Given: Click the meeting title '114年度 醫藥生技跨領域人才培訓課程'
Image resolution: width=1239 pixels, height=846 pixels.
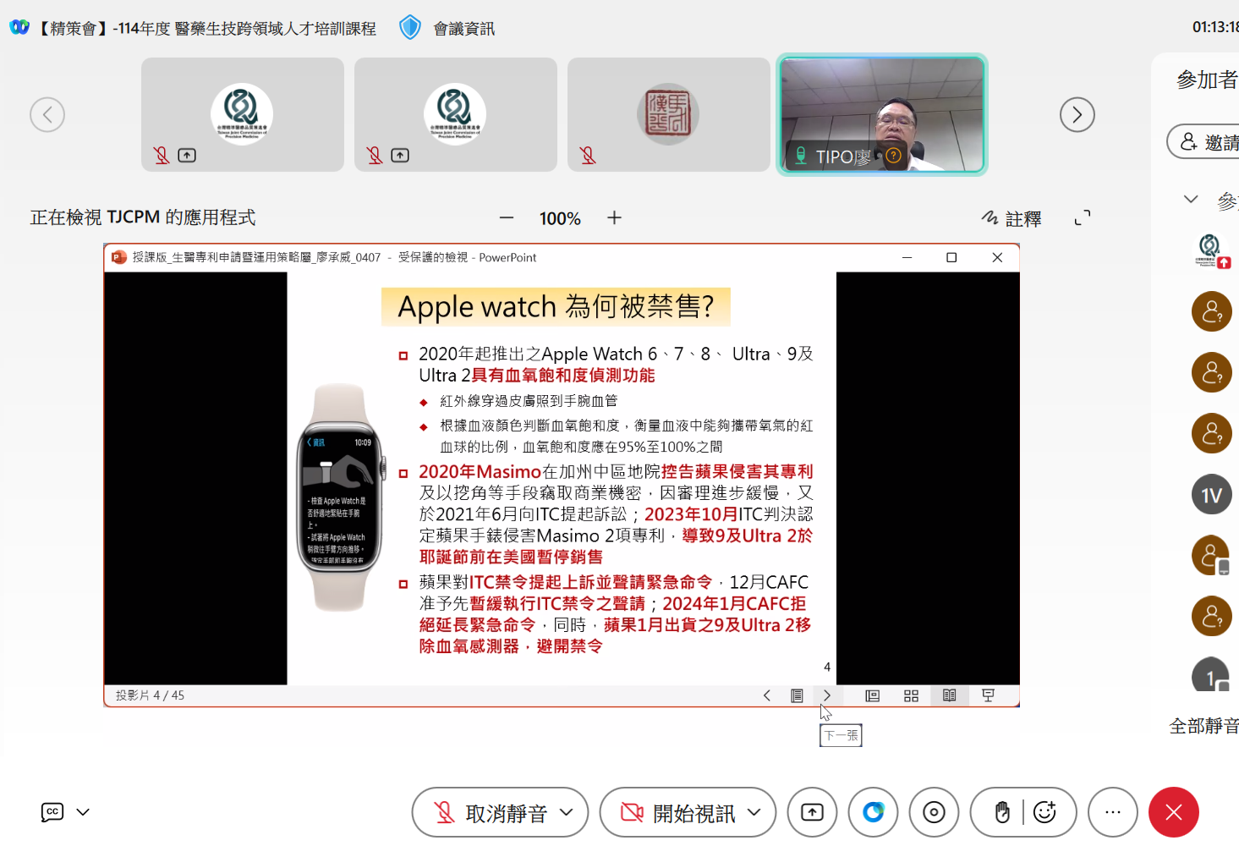Looking at the screenshot, I should [246, 29].
